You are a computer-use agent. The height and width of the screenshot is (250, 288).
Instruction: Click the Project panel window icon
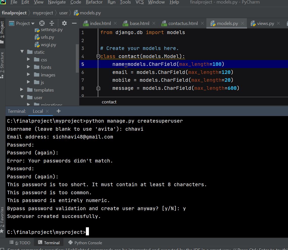12,23
